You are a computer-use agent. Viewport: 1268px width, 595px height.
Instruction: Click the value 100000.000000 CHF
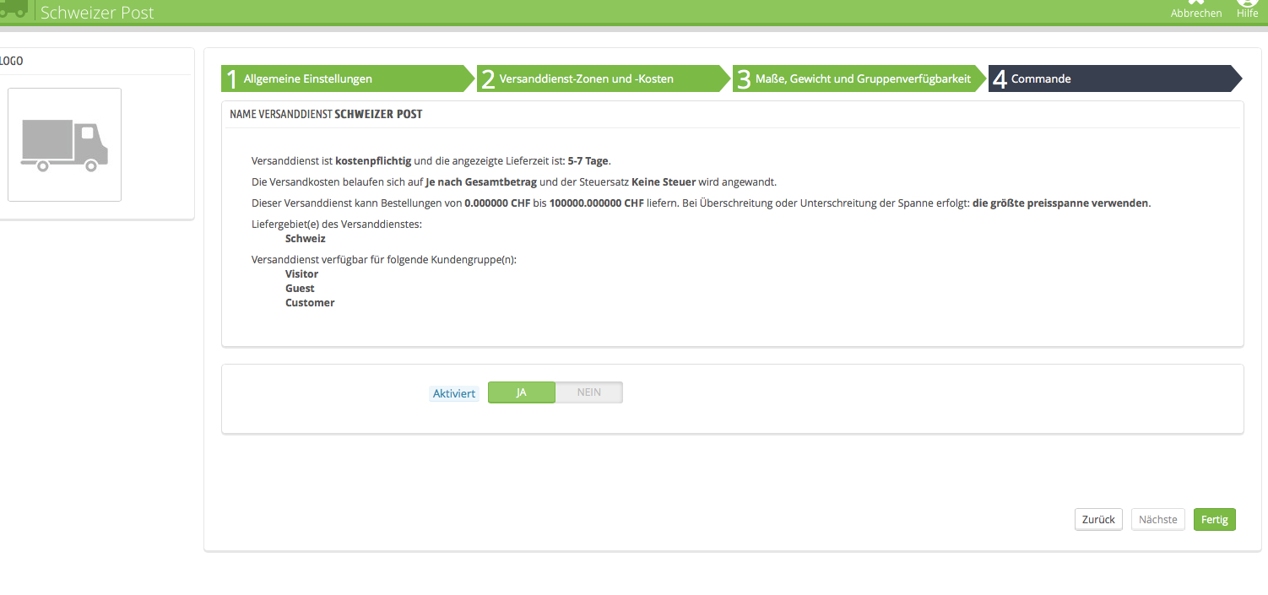tap(597, 203)
